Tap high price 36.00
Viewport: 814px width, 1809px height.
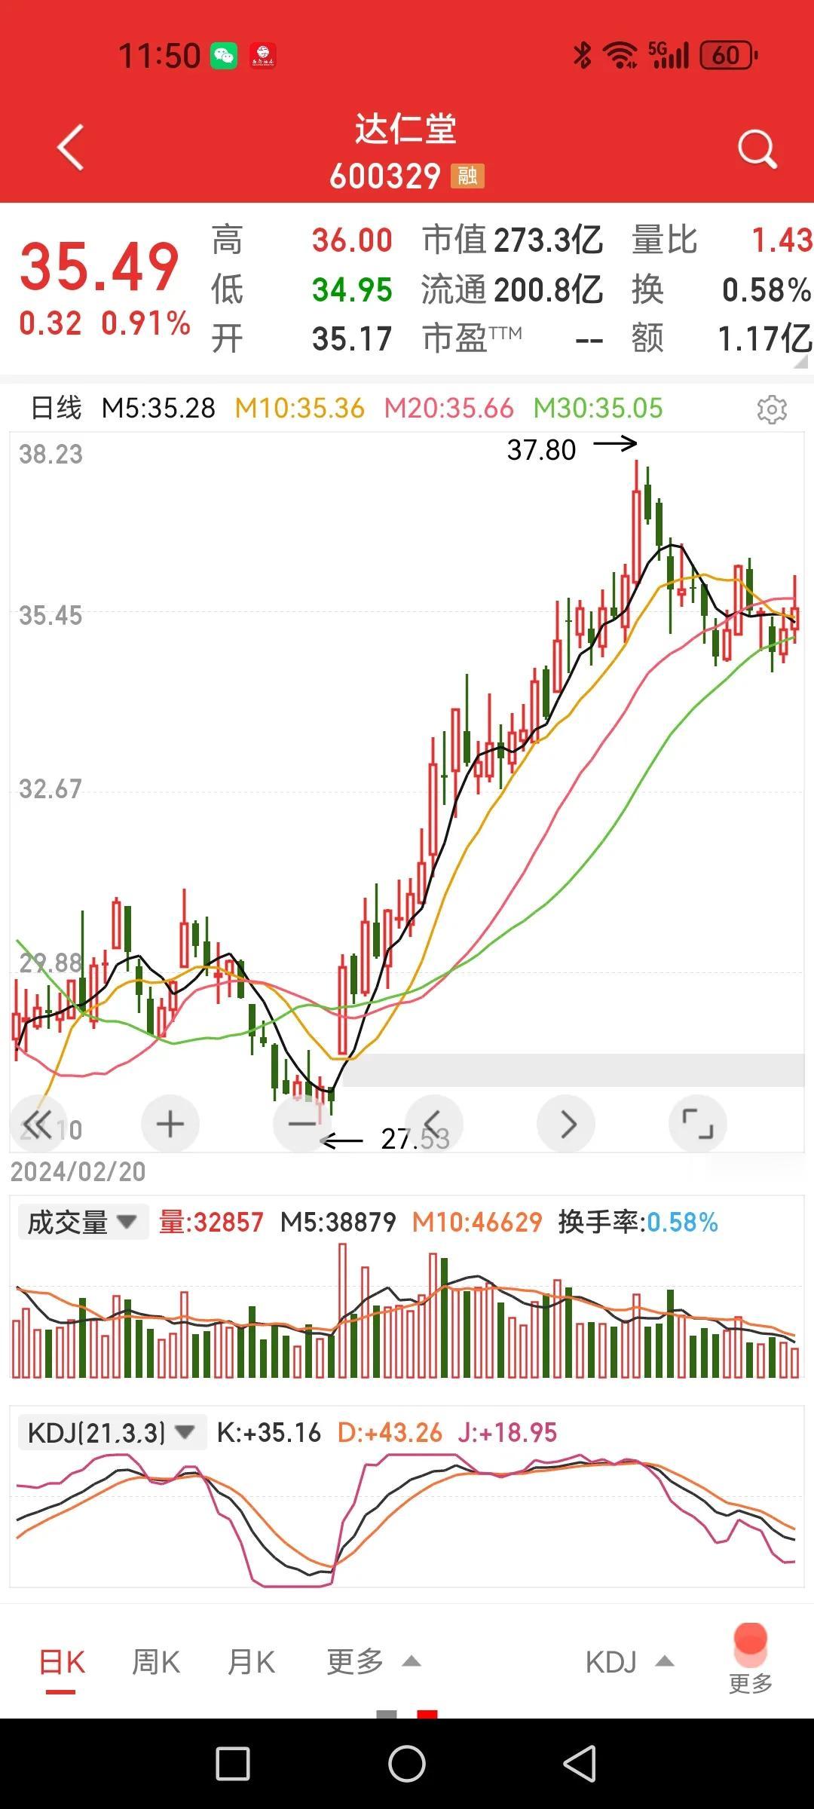click(352, 240)
